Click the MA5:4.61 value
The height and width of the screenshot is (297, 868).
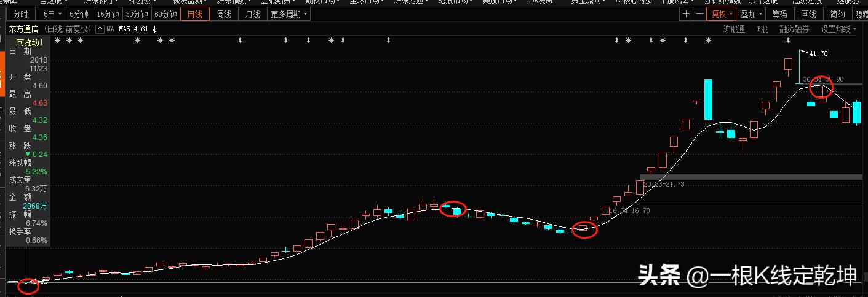[x=134, y=29]
